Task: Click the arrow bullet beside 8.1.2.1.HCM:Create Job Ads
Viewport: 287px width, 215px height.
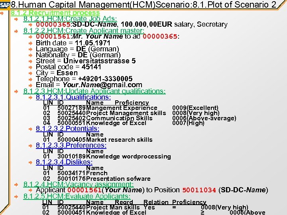Action: point(16,19)
